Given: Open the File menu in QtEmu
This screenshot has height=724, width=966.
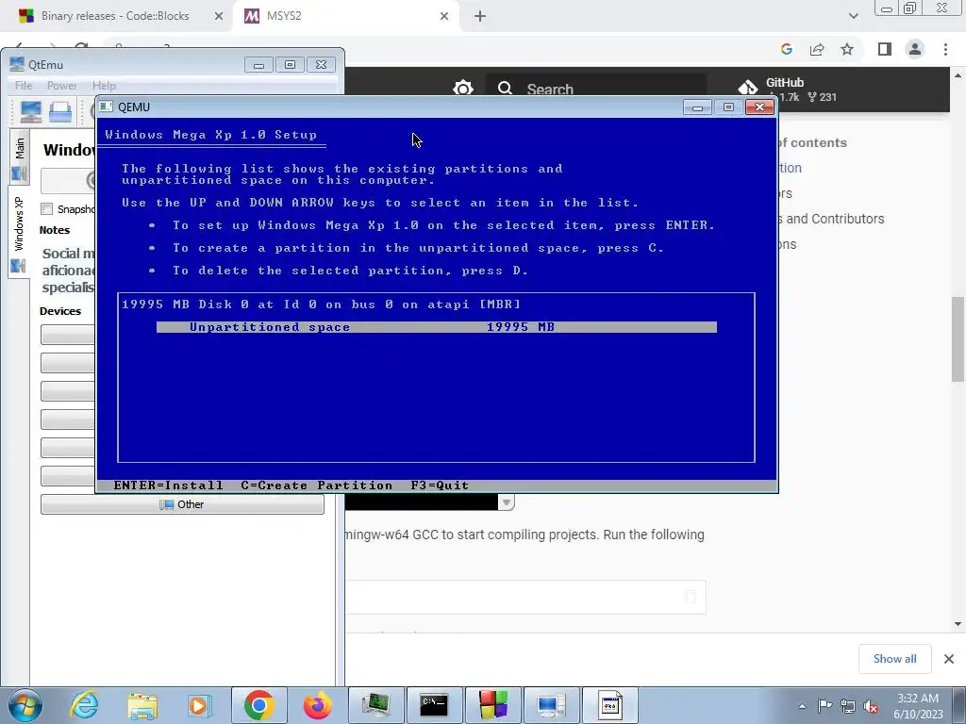Looking at the screenshot, I should [24, 86].
